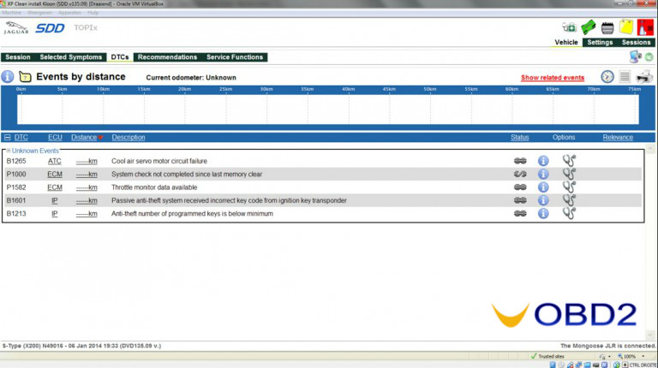This screenshot has height=368, width=658.
Task: Open info icon for B1213 row
Action: click(543, 214)
